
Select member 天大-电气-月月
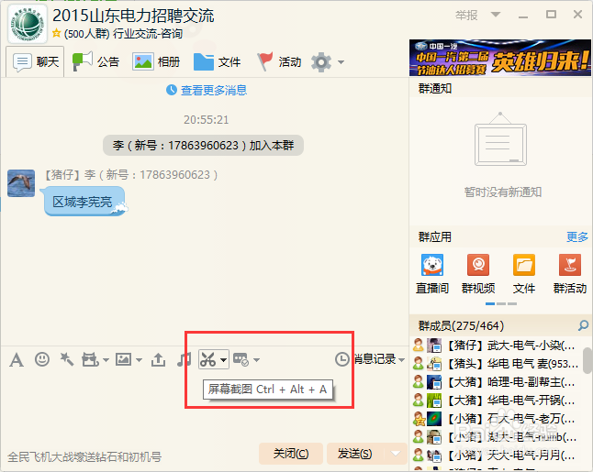coord(500,456)
